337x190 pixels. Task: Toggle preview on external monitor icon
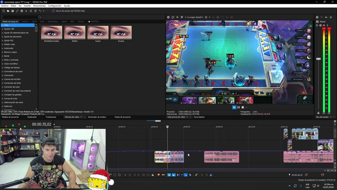(x=173, y=17)
